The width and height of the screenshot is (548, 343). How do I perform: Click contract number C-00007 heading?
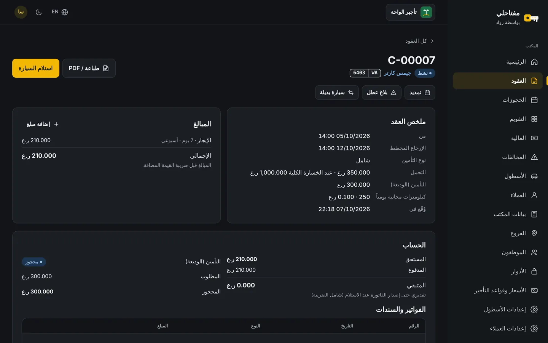tap(411, 60)
